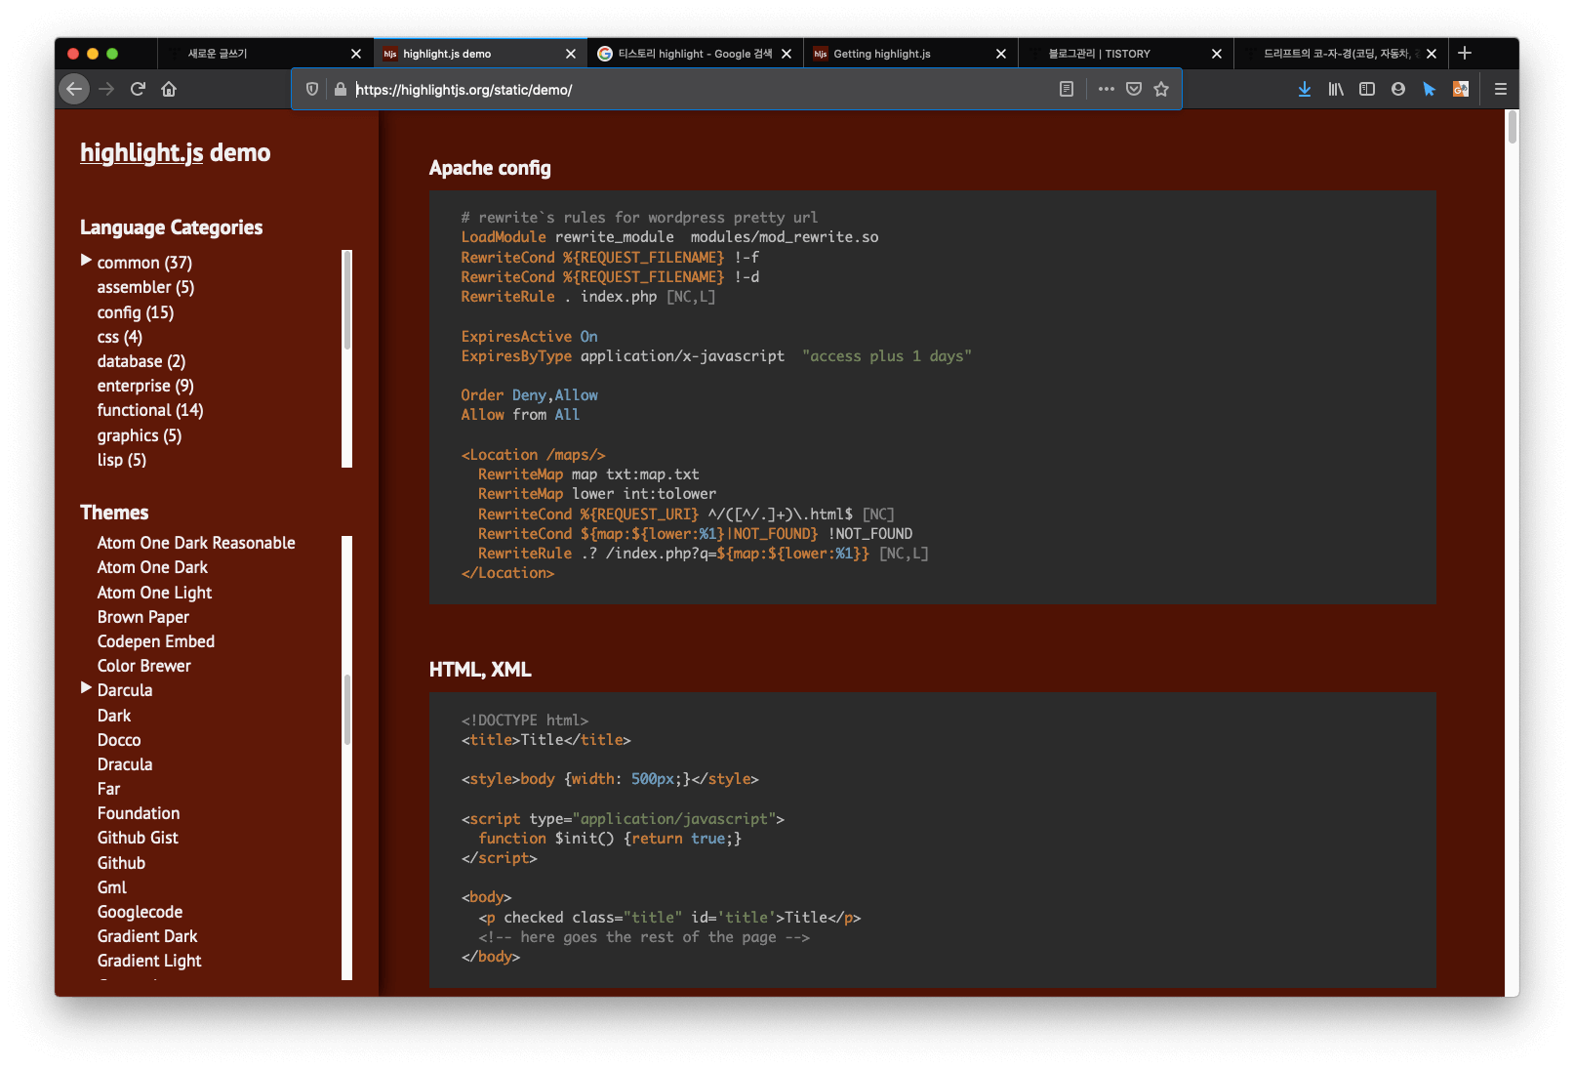Toggle reader view icon in address bar

[x=1067, y=89]
